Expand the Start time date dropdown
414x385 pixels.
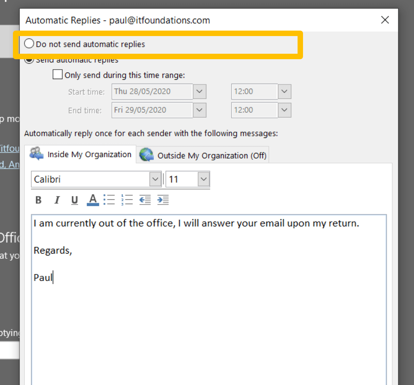click(x=200, y=91)
